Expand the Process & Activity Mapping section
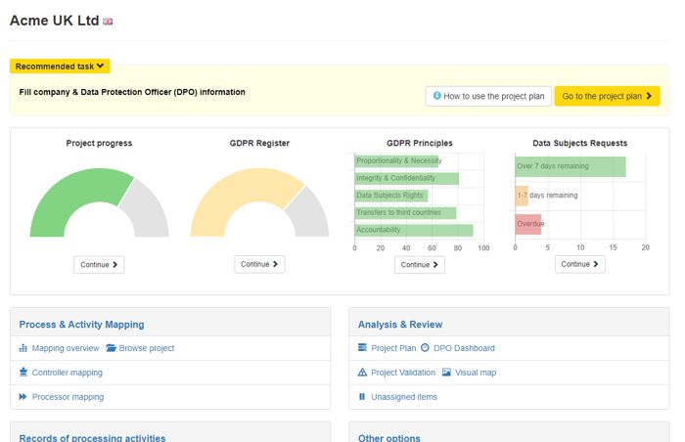Screen dimensions: 685x442 coord(81,325)
